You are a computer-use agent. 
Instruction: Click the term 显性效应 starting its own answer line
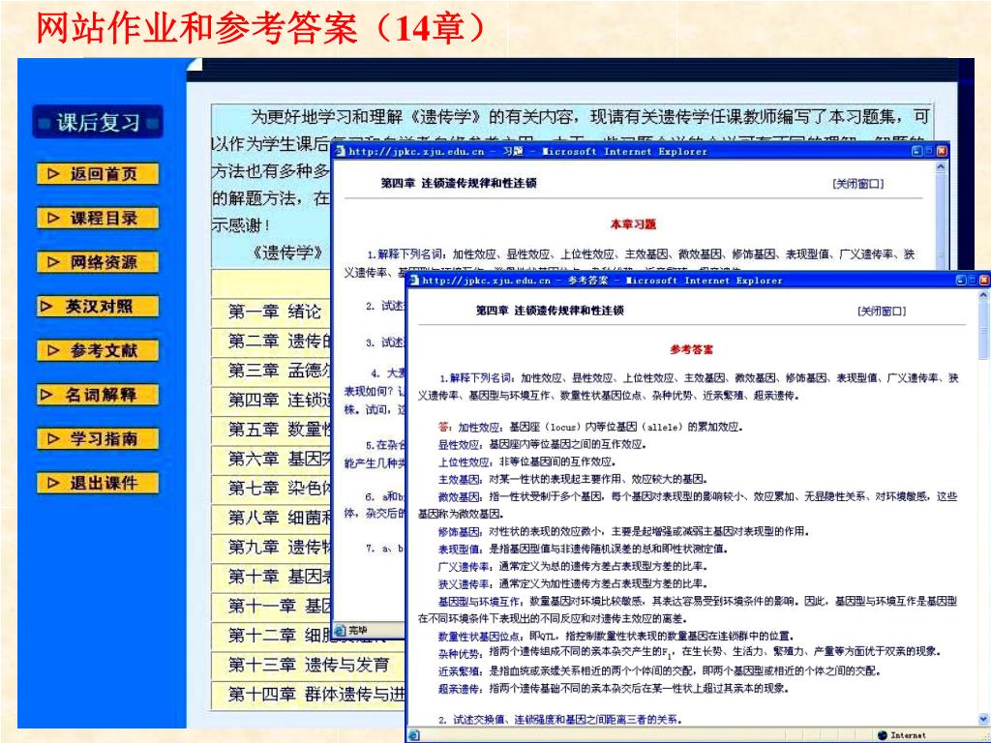[459, 444]
